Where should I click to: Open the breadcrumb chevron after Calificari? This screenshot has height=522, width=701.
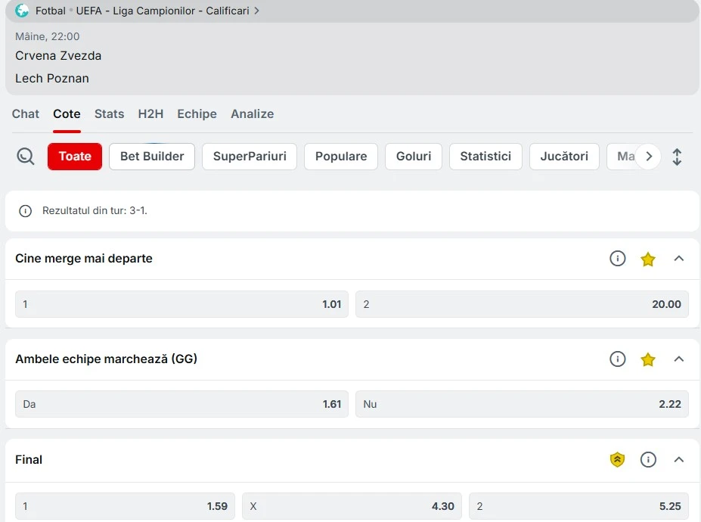256,11
